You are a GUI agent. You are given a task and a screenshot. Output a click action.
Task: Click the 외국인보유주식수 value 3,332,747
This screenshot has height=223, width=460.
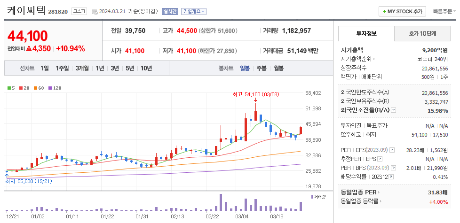click(436, 101)
